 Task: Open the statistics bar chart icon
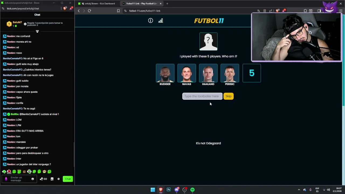coord(161,20)
